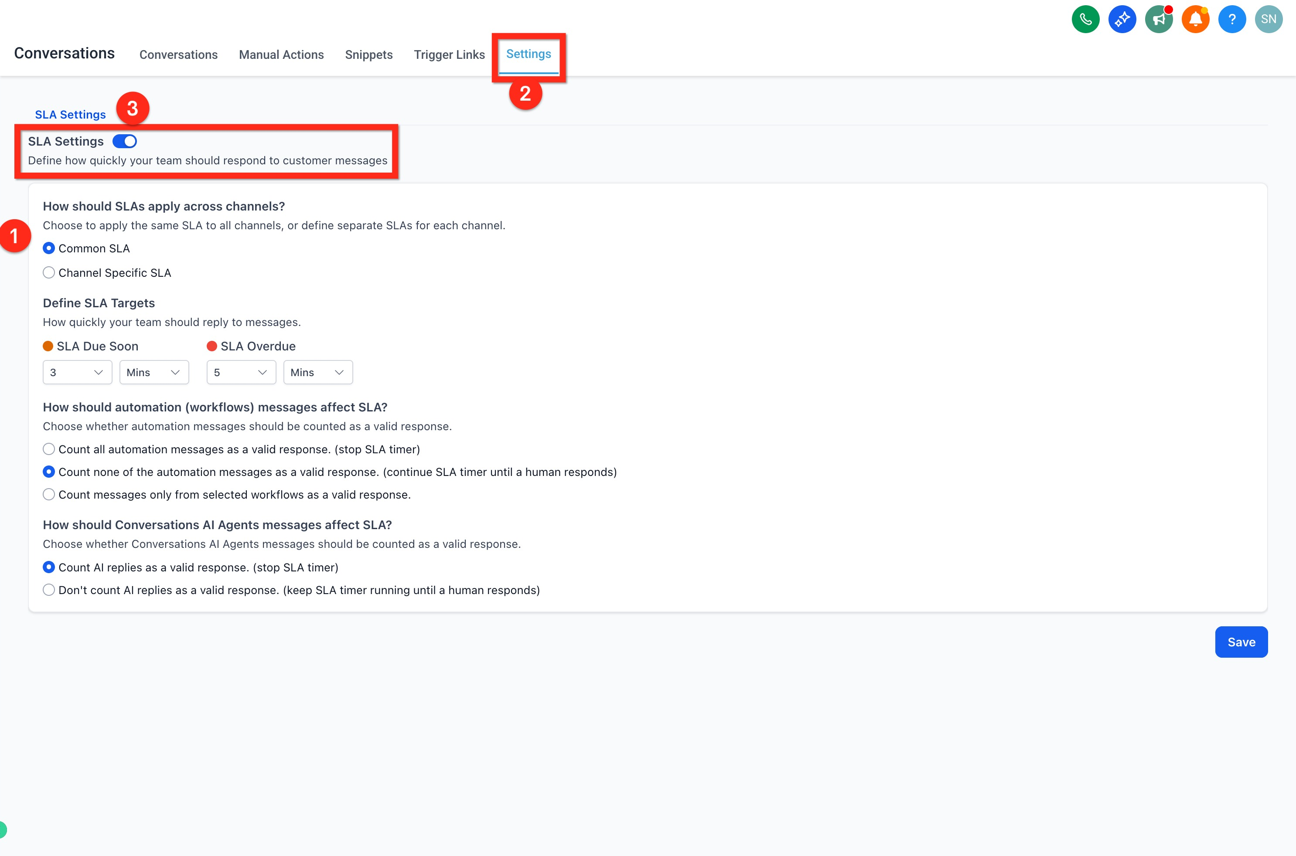Viewport: 1296px width, 856px height.
Task: Click the green phone dialer icon
Action: 1085,19
